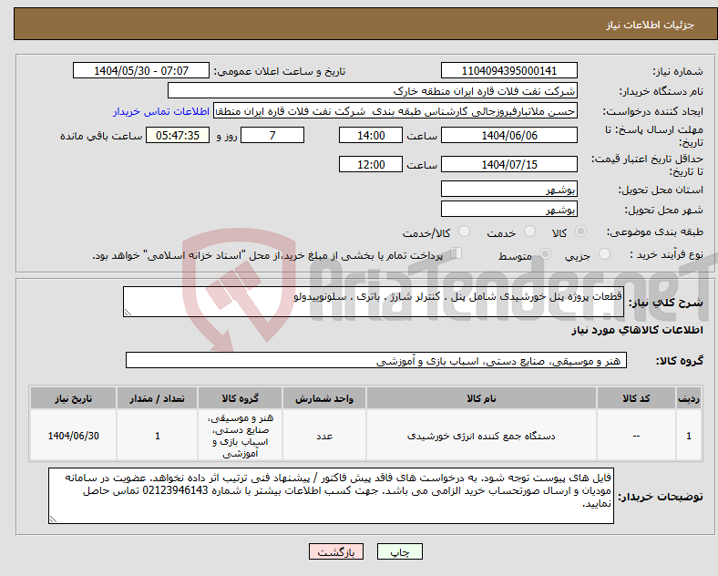The image size is (718, 576).
Task: Click the شماره نیاز number field
Action: pos(509,71)
